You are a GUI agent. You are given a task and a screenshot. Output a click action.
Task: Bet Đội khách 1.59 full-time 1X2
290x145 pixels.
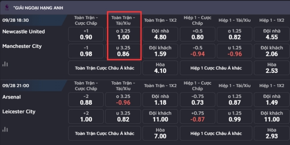(x=160, y=51)
